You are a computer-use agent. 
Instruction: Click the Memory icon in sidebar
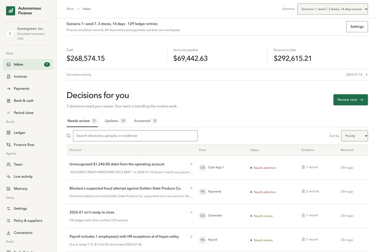9,189
